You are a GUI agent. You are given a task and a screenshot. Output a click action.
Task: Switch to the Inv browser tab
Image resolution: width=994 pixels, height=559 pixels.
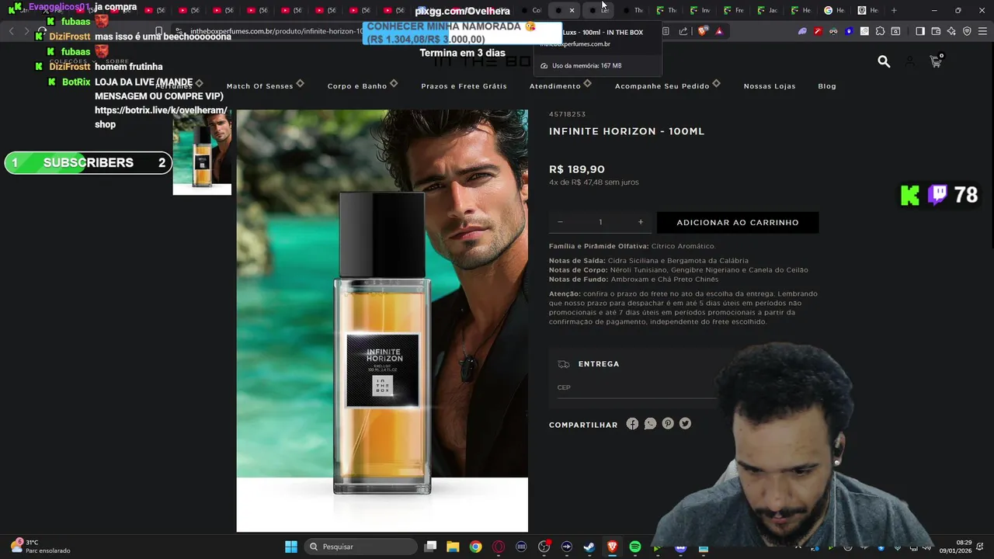(x=699, y=10)
